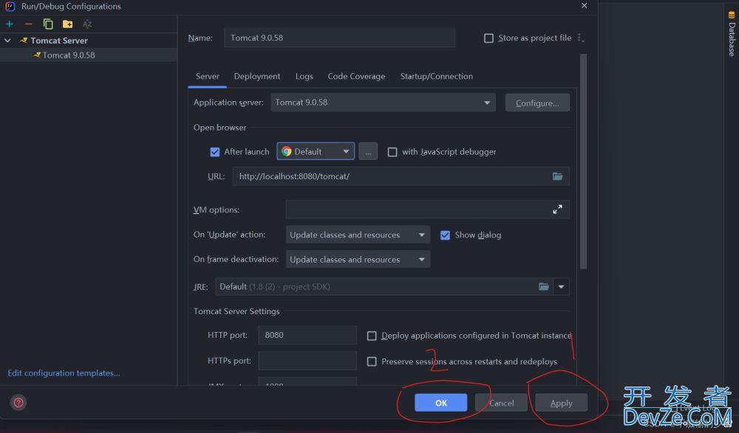Enable with JavaScript debugger checkbox

[x=392, y=152]
